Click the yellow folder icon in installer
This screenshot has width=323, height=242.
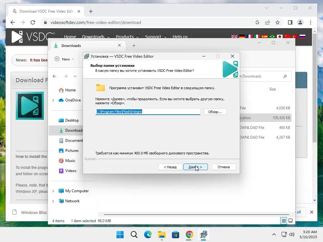click(101, 88)
